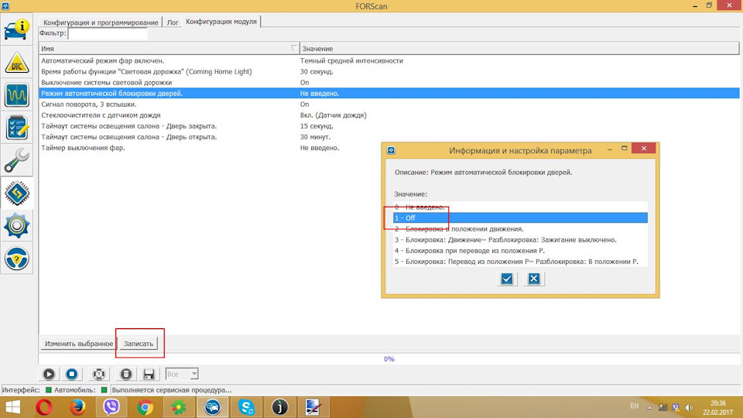Click value '30 секунд.'
The width and height of the screenshot is (743, 418).
point(317,71)
